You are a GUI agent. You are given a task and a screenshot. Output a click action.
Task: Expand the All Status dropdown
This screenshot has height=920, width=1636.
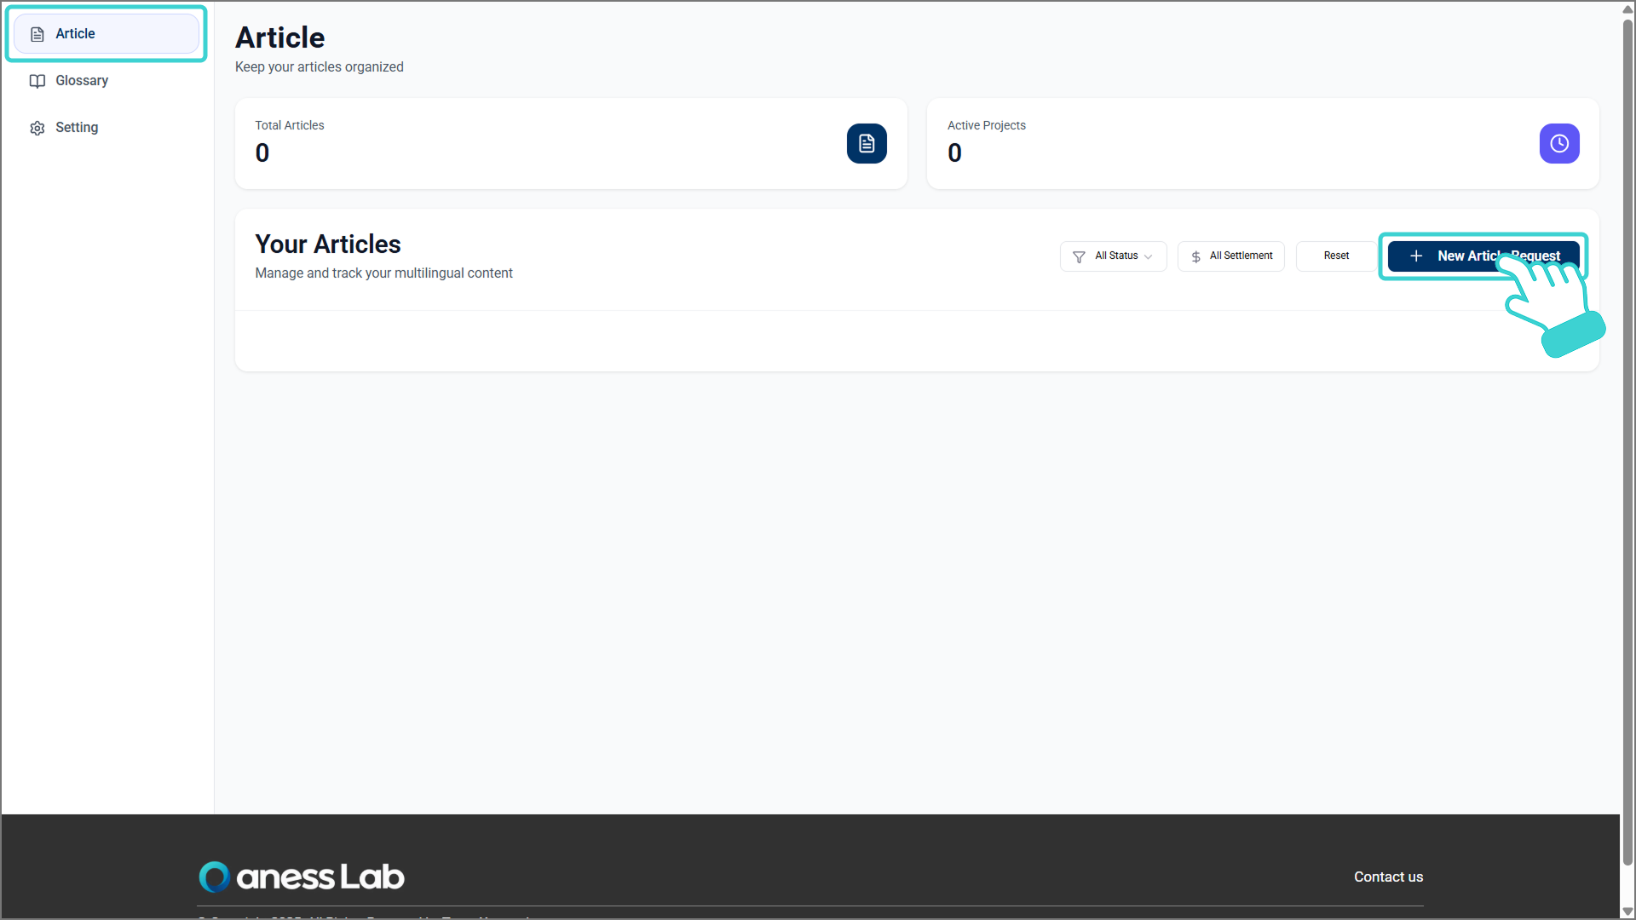point(1114,256)
